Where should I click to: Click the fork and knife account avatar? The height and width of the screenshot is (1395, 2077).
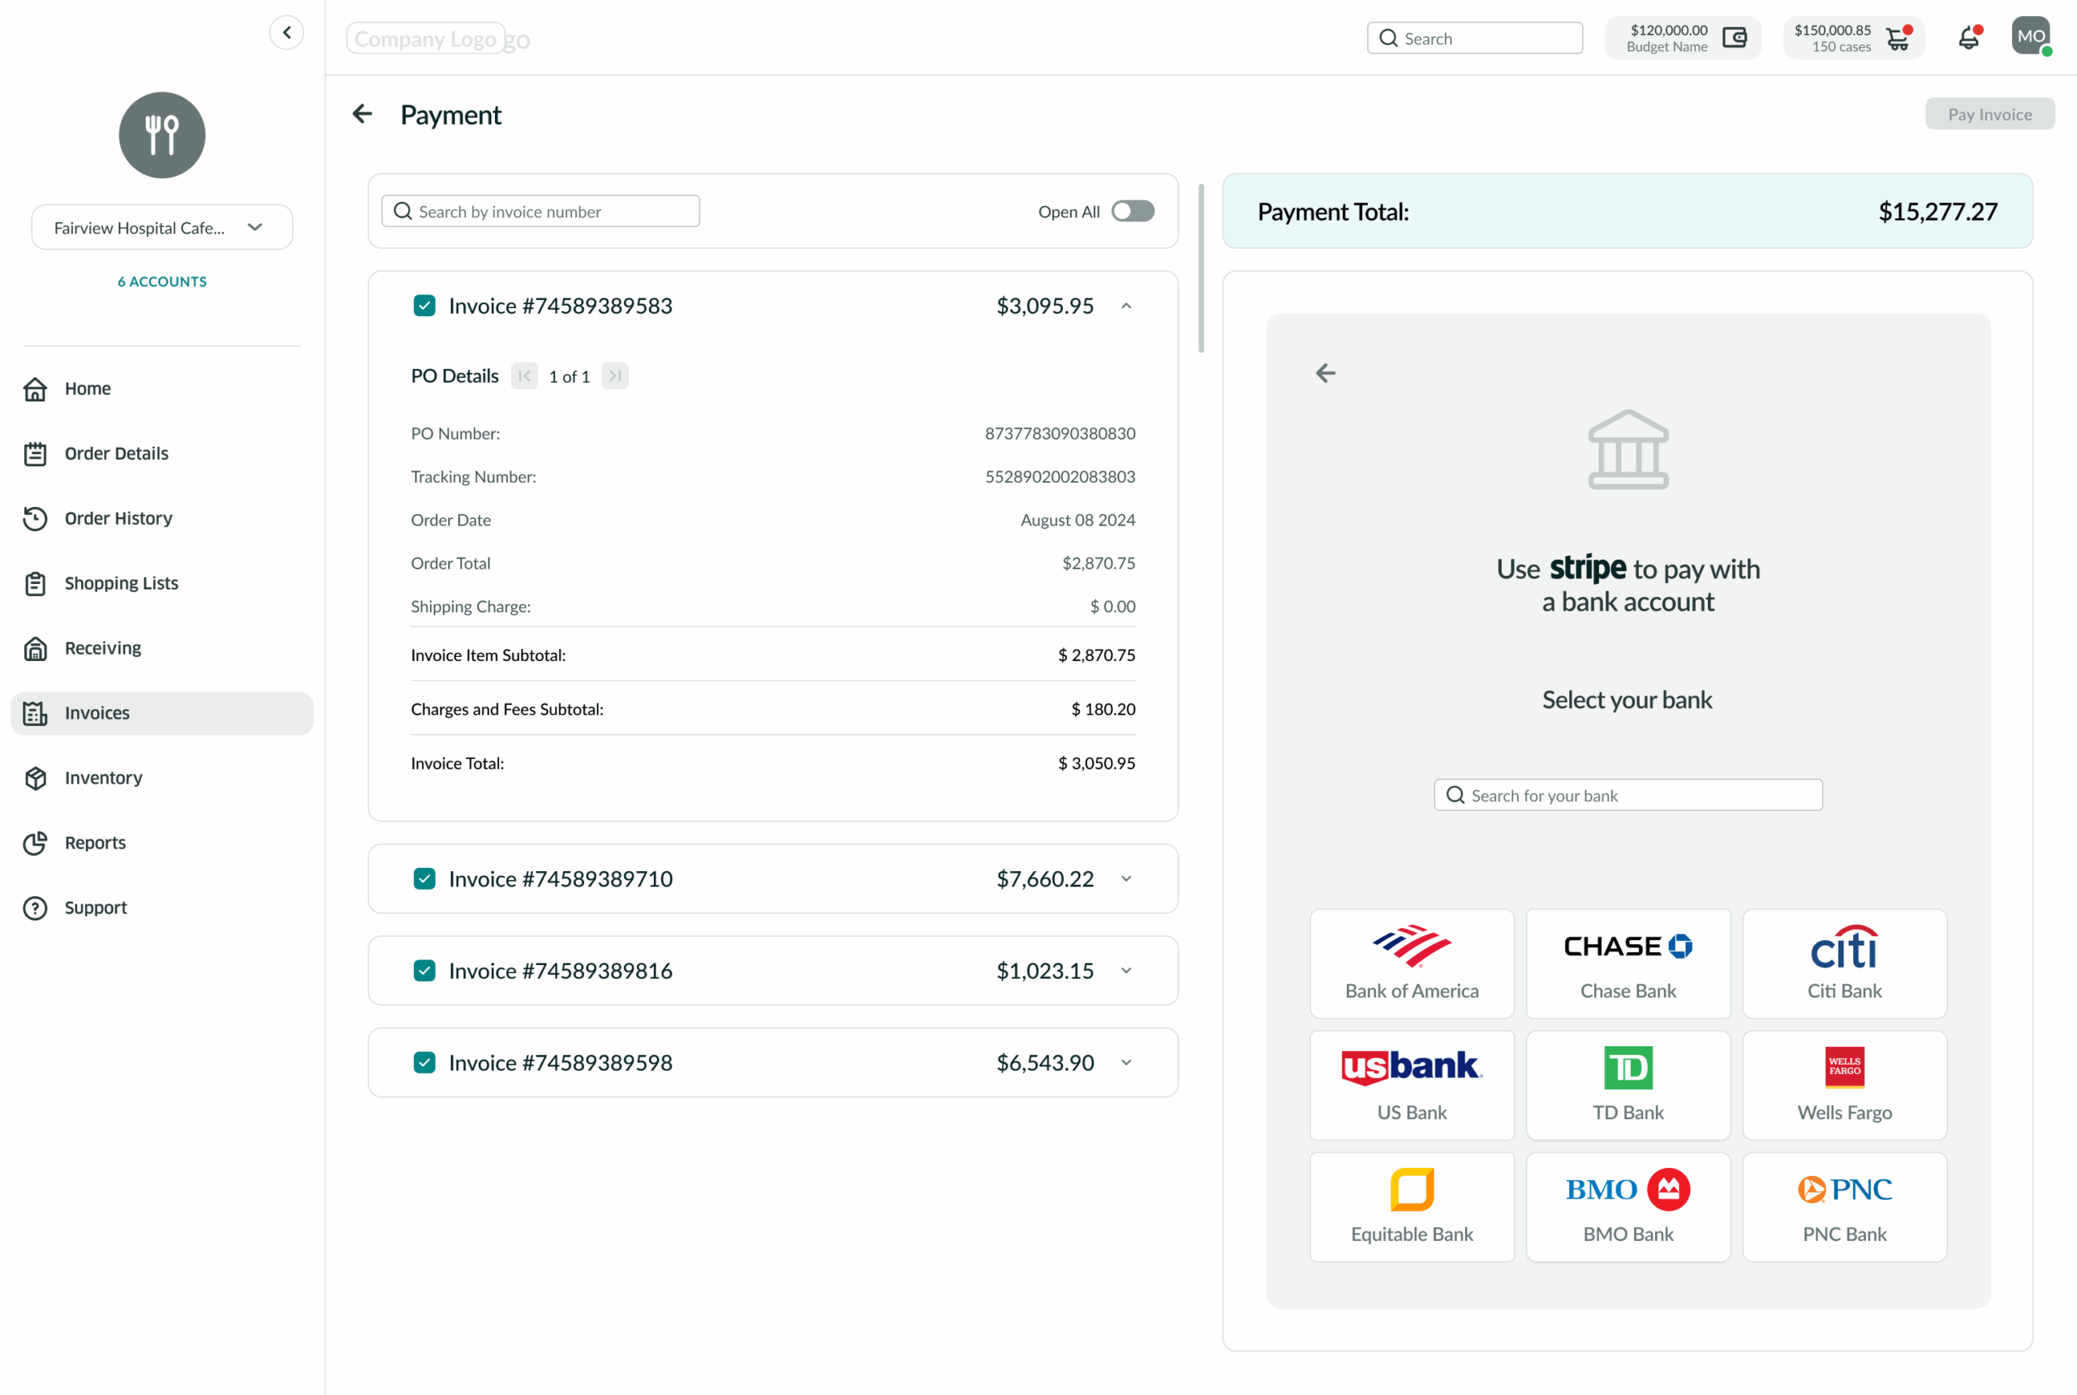(162, 135)
